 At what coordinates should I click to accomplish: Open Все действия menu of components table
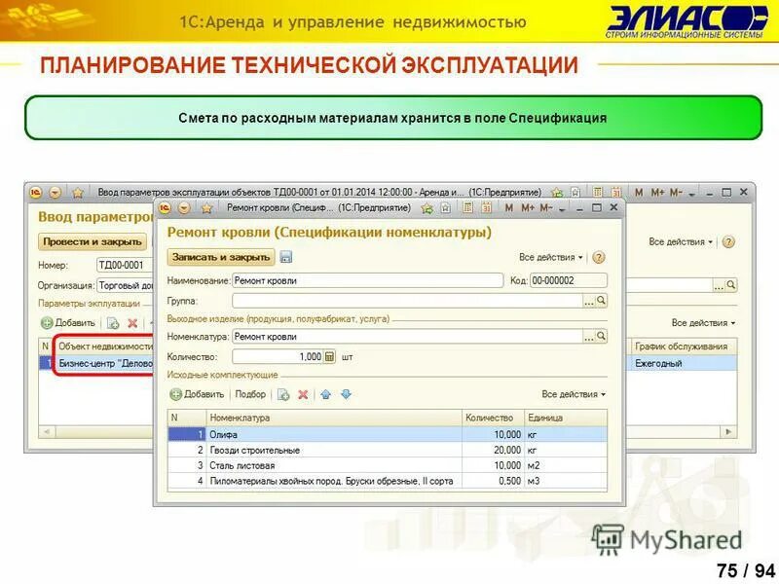[x=574, y=394]
